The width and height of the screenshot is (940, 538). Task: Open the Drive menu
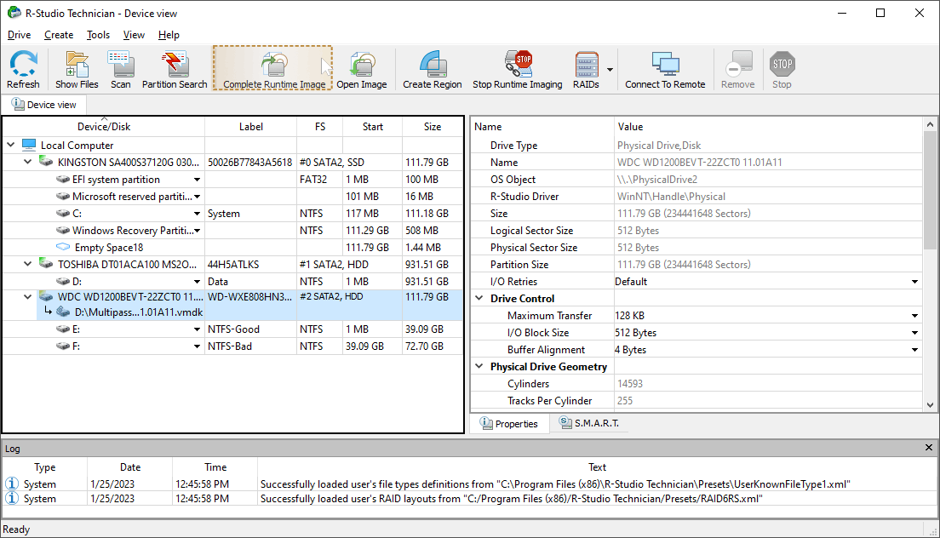tap(20, 35)
